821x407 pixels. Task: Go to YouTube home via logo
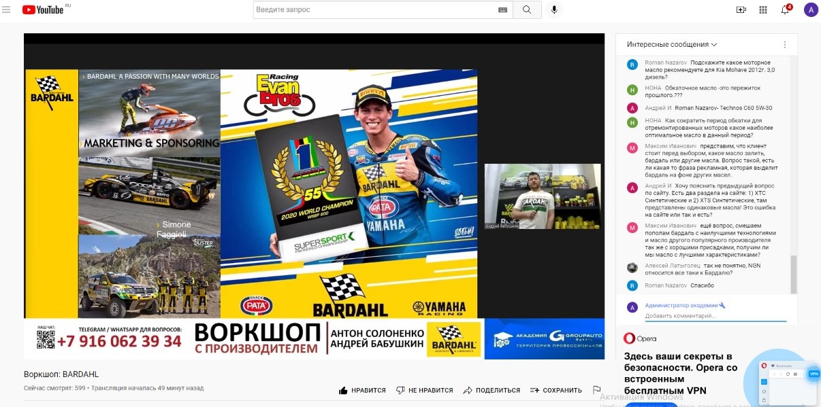[x=42, y=10]
